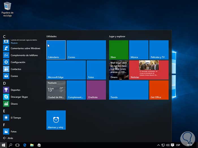Click the letter E group header

[4, 111]
